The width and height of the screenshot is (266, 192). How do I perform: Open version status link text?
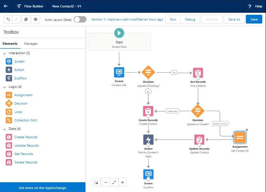click(x=127, y=20)
